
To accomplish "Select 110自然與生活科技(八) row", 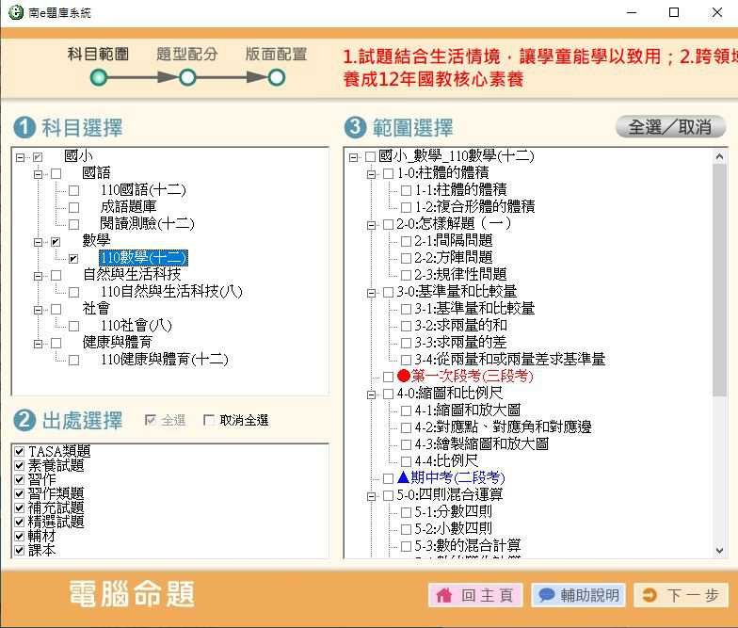I will 171,292.
